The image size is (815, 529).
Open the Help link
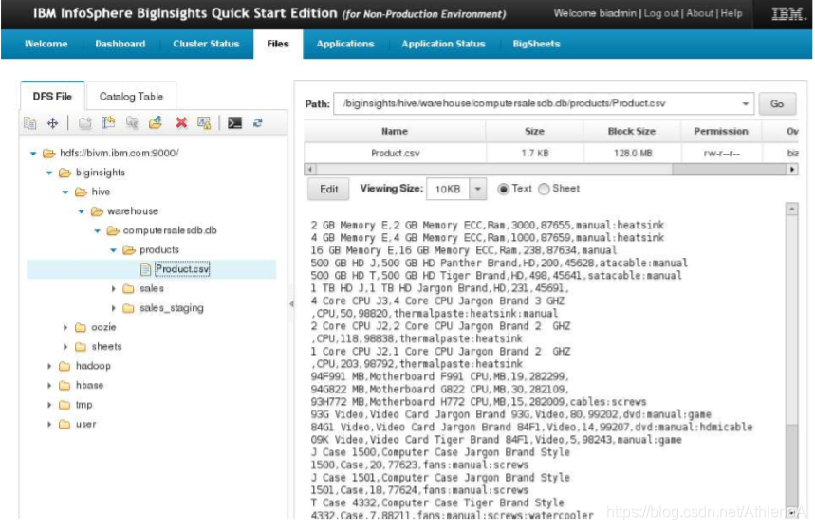732,13
